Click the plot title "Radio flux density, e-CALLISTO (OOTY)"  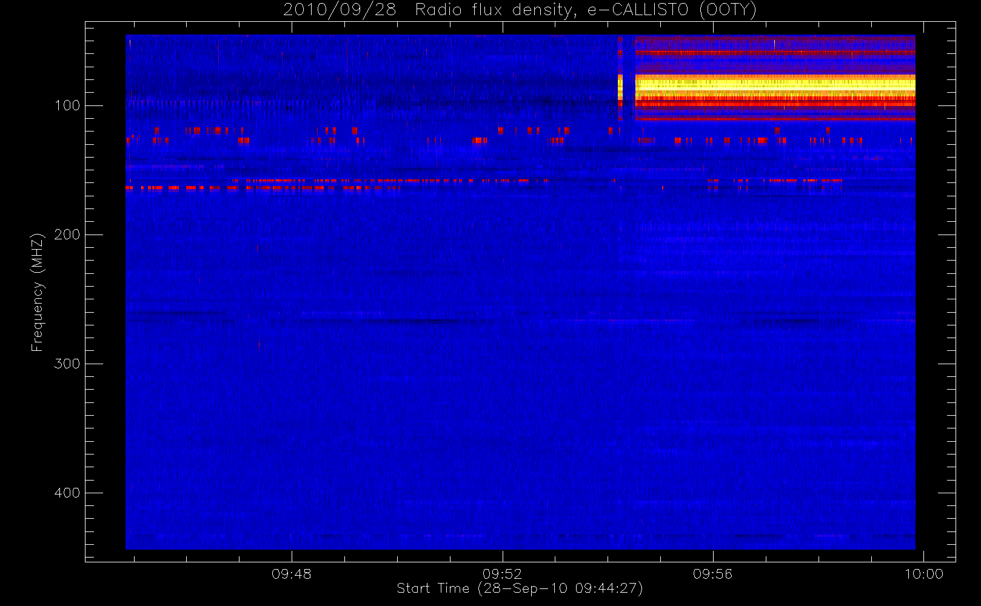coord(586,10)
